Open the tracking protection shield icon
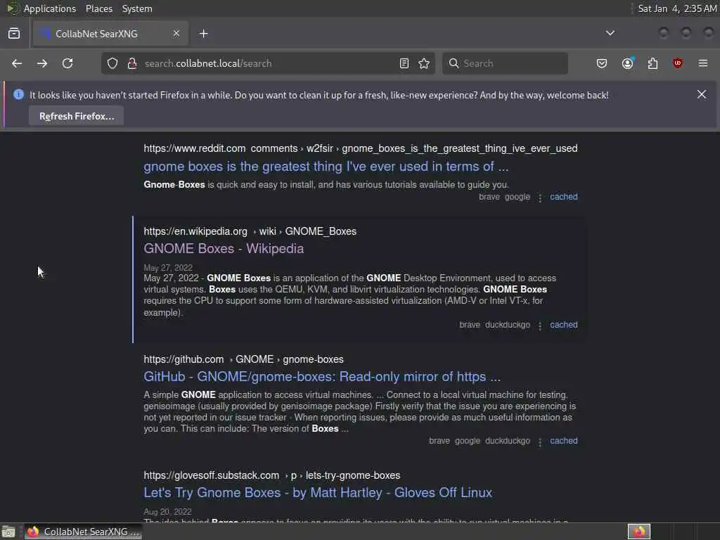This screenshot has height=540, width=720. point(112,63)
